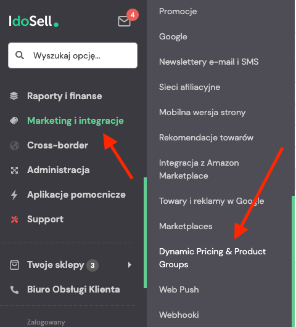296x327 pixels.
Task: Open the Webhooki submenu entry
Action: [179, 315]
